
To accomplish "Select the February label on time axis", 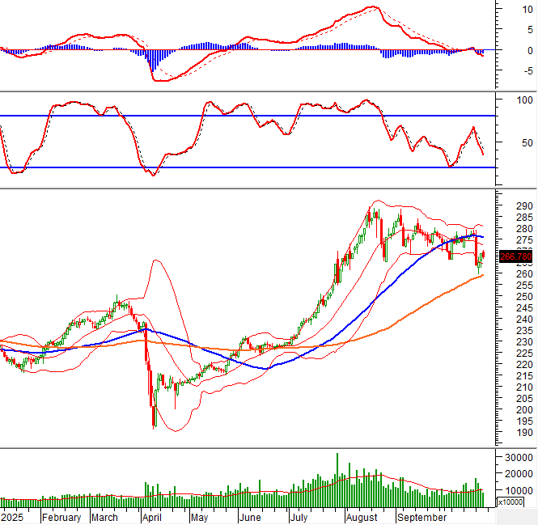I will coord(61,517).
